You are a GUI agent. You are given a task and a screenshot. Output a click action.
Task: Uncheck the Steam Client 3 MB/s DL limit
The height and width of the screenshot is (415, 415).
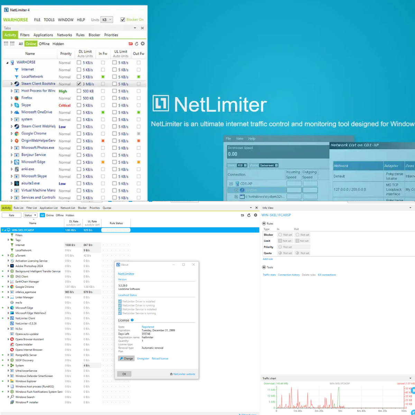coord(79,84)
